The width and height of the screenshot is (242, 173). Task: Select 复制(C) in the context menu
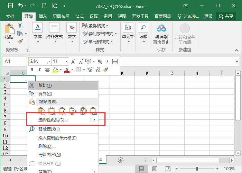pos(63,94)
